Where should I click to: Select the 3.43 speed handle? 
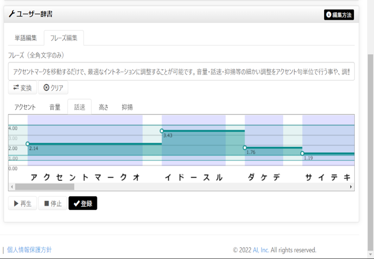pos(162,131)
